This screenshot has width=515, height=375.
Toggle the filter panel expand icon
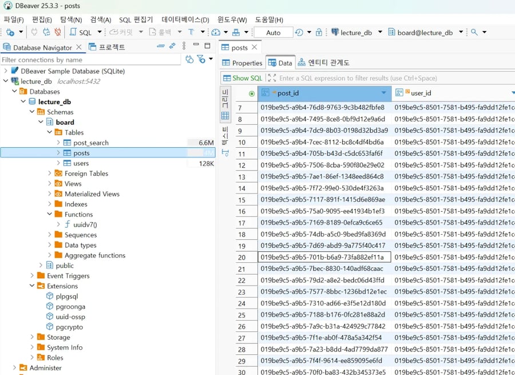[272, 78]
